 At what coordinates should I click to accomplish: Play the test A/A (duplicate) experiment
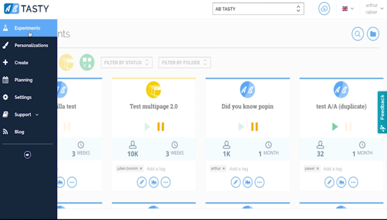[335, 126]
